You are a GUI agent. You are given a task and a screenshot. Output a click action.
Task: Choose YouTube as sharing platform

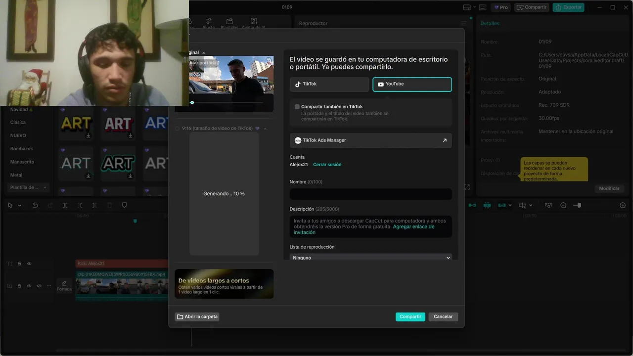412,84
